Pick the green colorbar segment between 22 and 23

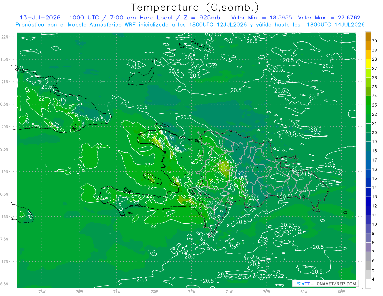368,110
